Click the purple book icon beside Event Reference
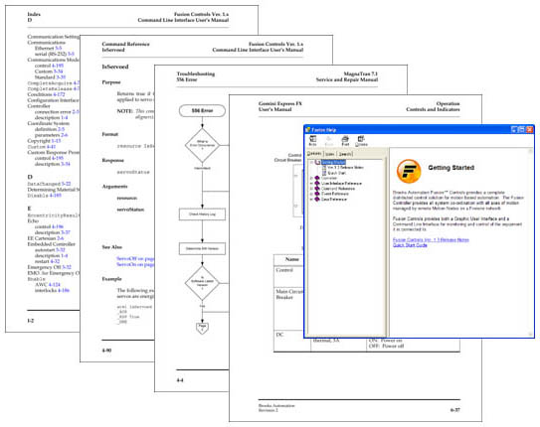 [x=317, y=194]
